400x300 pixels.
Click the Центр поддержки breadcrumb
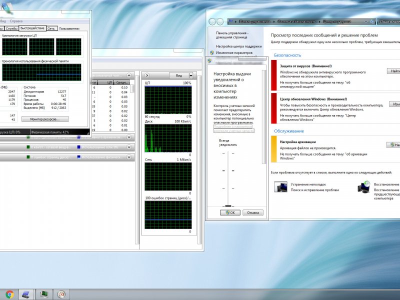point(336,21)
